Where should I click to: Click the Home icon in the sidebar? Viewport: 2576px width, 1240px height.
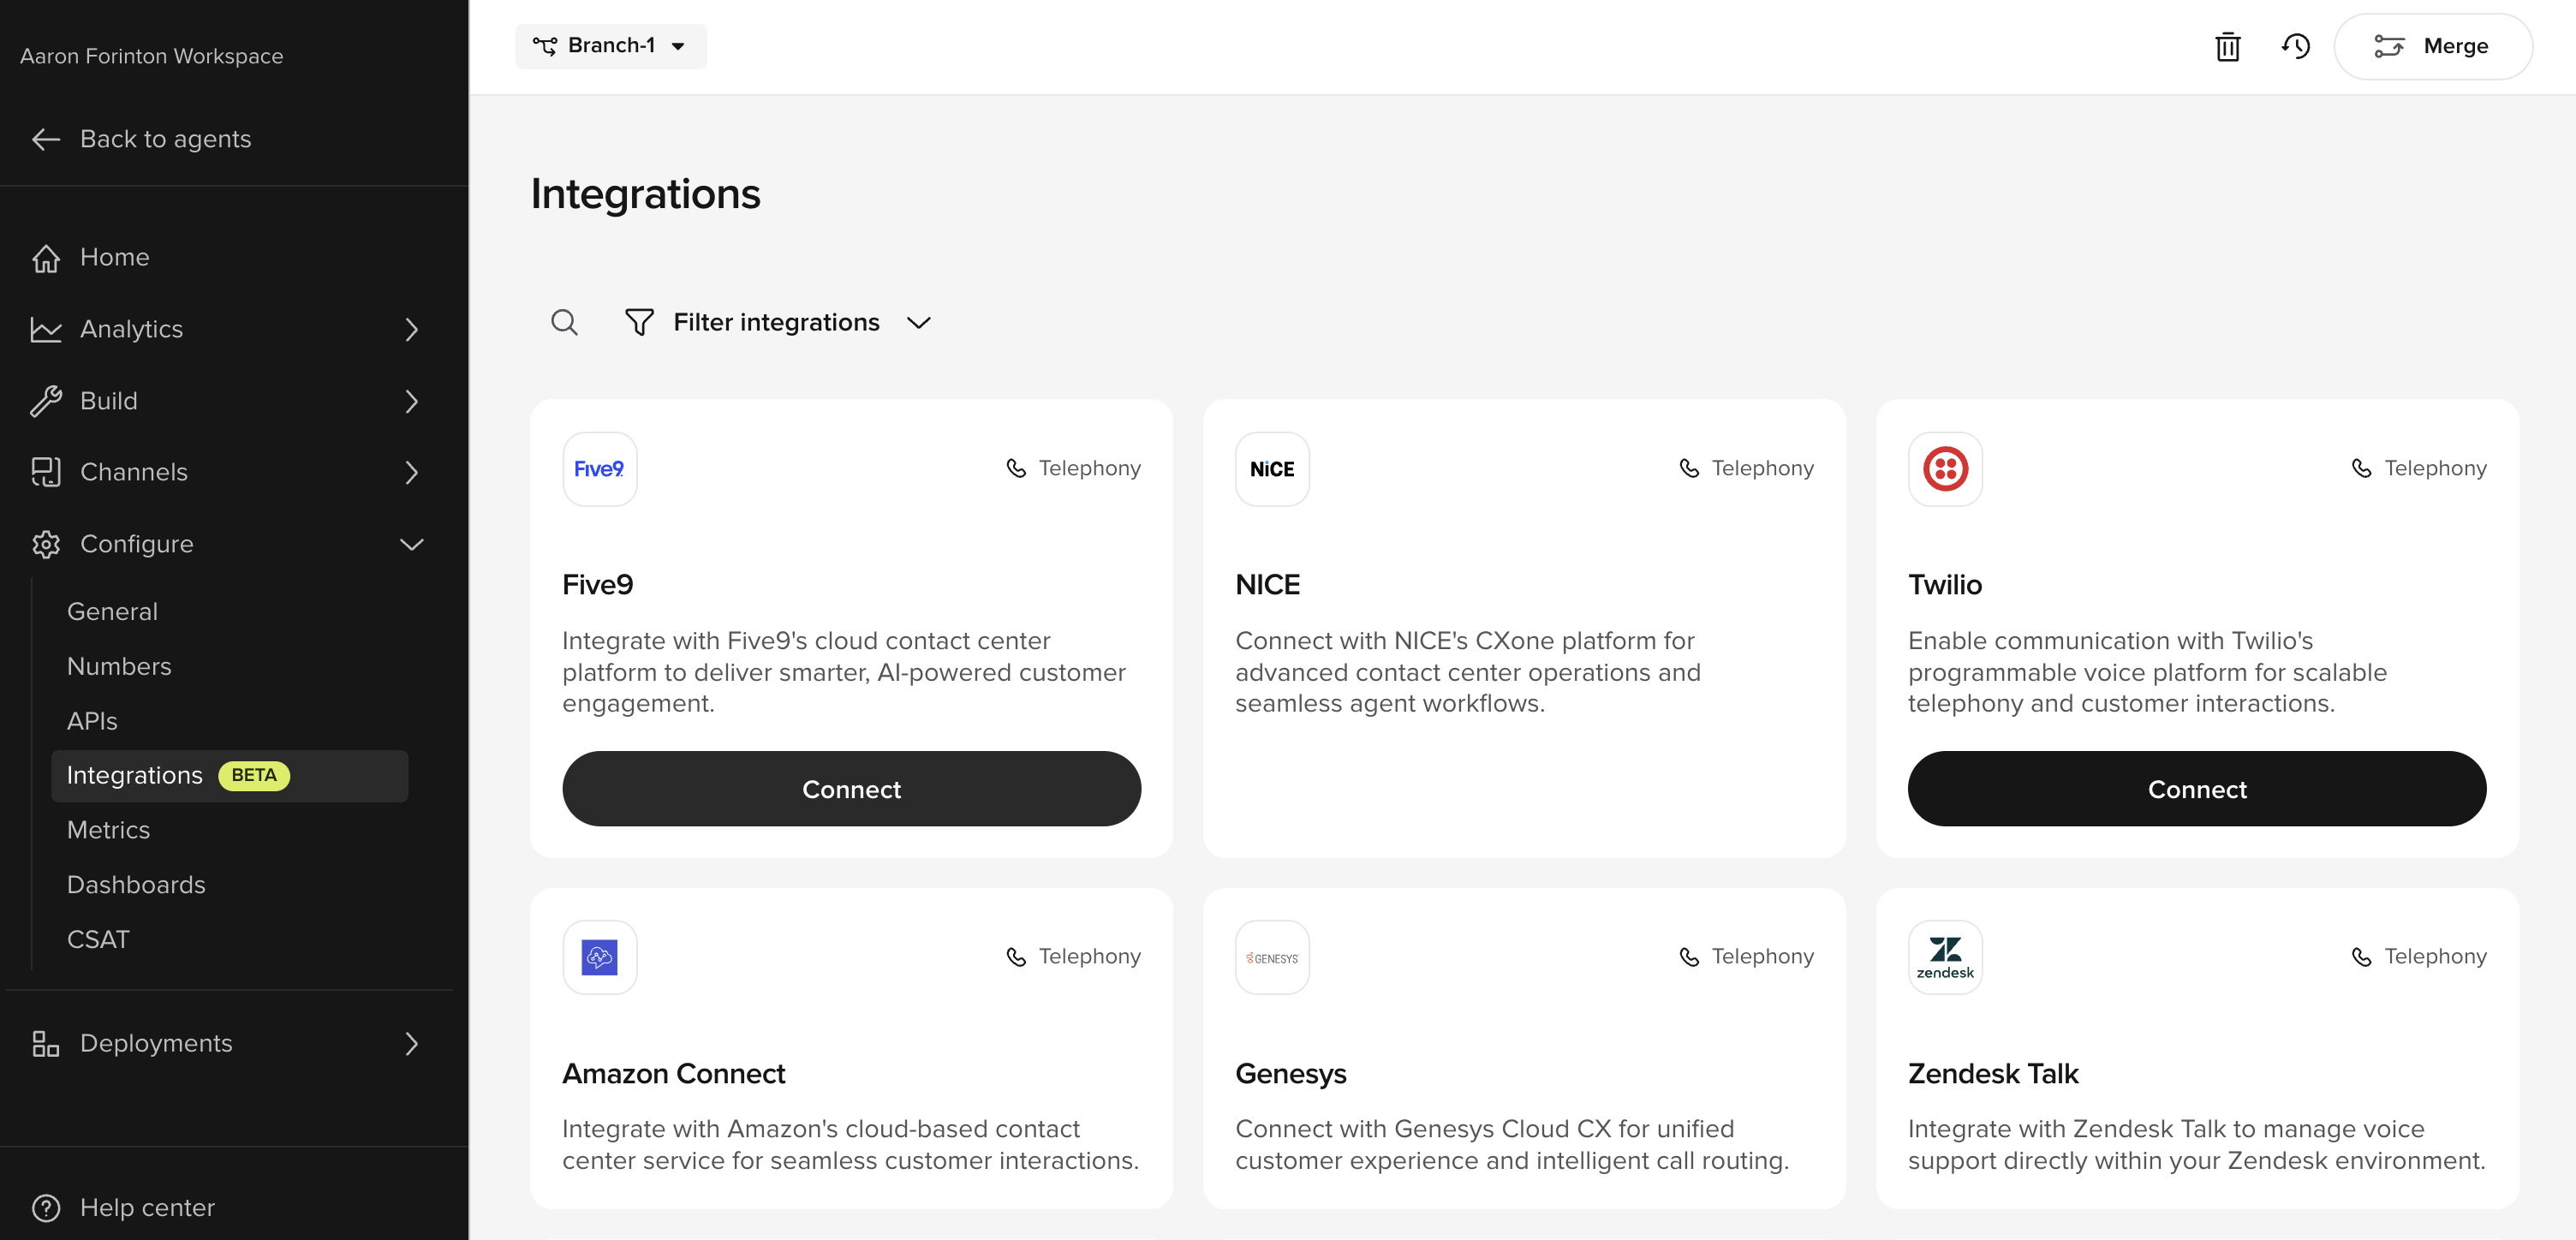coord(46,257)
